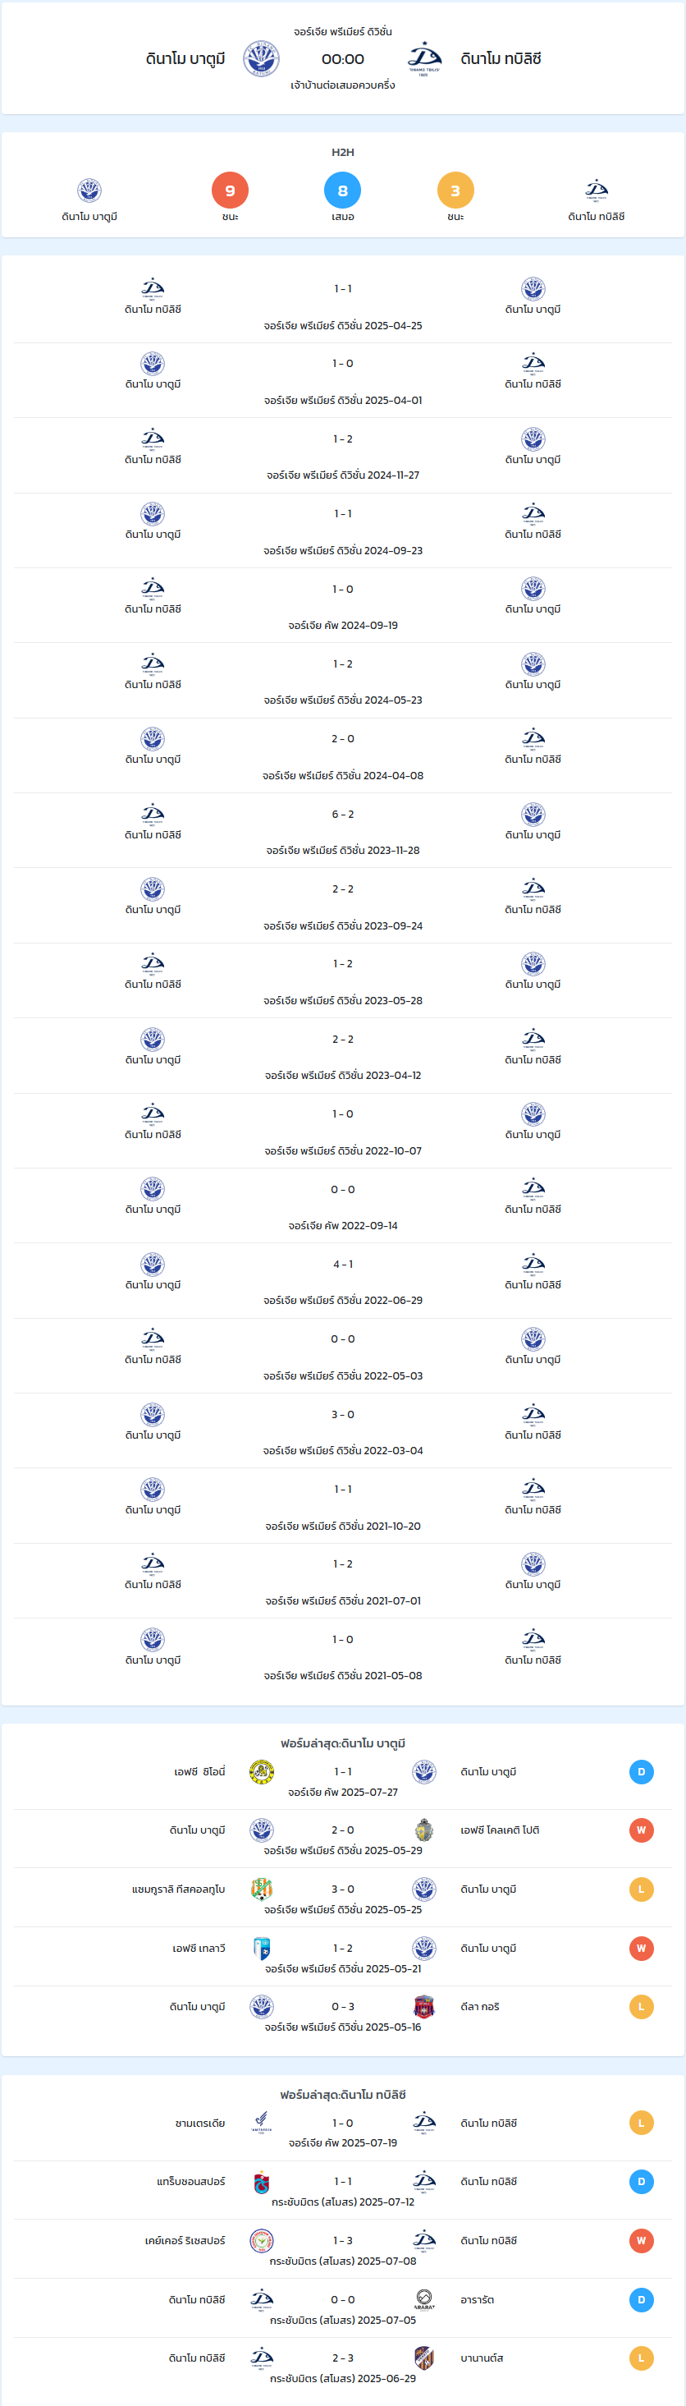The width and height of the screenshot is (686, 2406).
Task: Open the Trabzonspor club logo
Action: pos(263,2183)
